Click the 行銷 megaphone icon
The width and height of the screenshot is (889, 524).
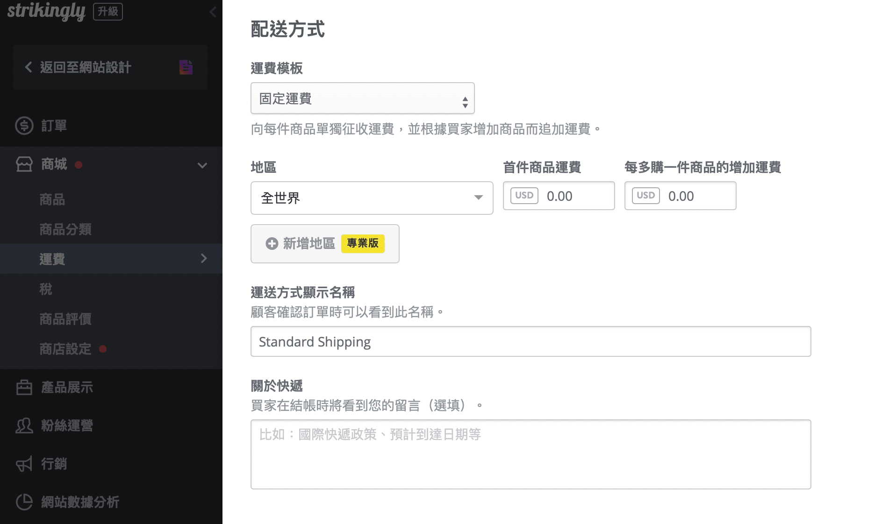(24, 464)
